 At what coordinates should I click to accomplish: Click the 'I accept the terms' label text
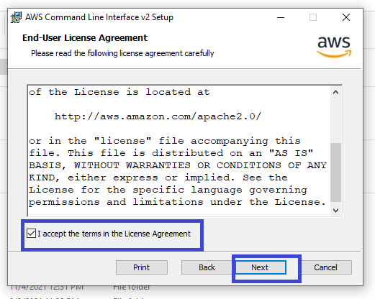[x=114, y=234]
